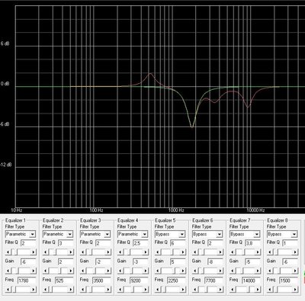305x301 pixels.
Task: Click left arrow of Equalizer 8 Freq slider
Action: 269,290
